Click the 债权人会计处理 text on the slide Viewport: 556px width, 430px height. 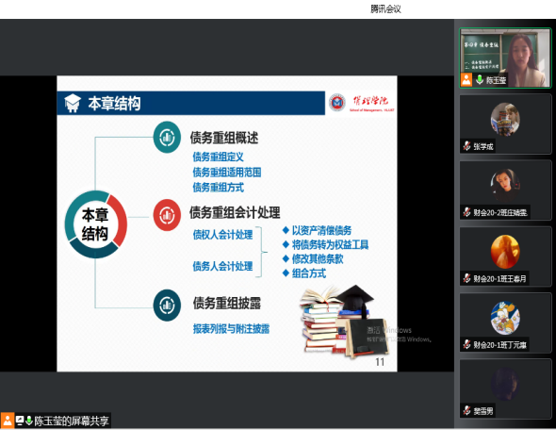click(222, 235)
